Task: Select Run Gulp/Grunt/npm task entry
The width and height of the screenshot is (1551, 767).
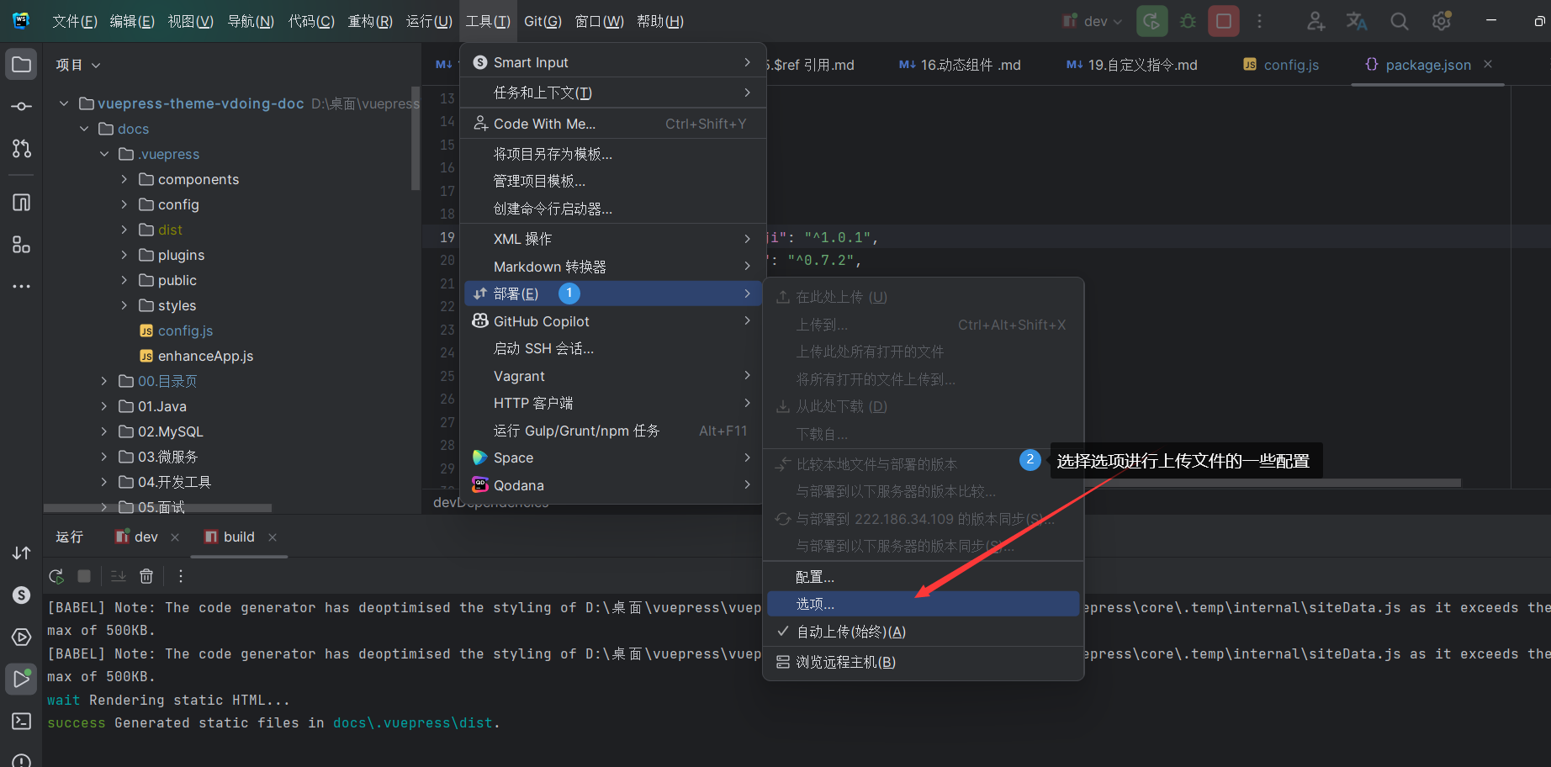Action: tap(613, 431)
